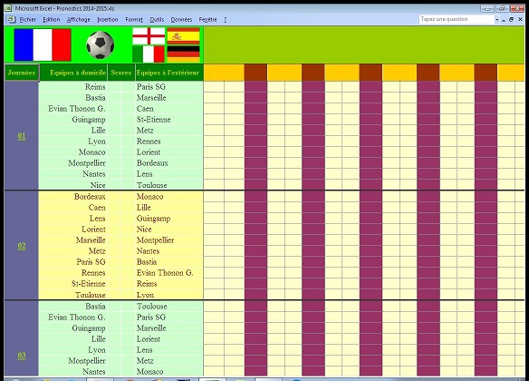Open the journée 03 link
This screenshot has width=529, height=381.
pyautogui.click(x=22, y=356)
